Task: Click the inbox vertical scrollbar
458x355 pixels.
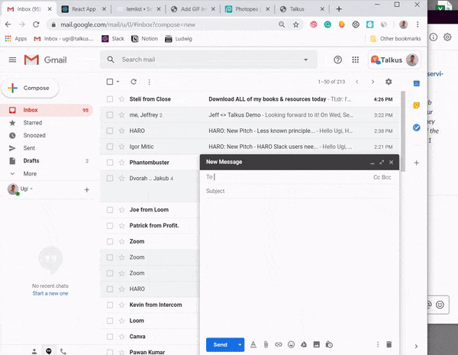Action: coord(403,131)
